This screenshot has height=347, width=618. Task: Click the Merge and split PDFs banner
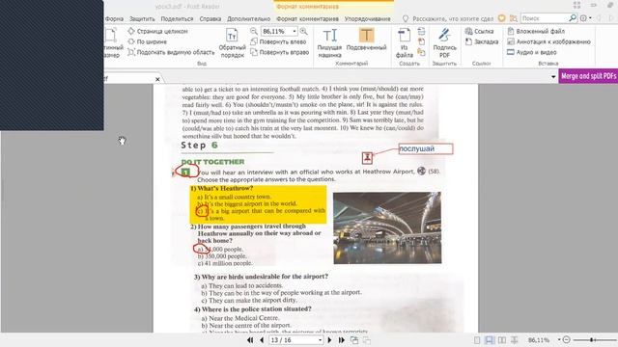(588, 76)
